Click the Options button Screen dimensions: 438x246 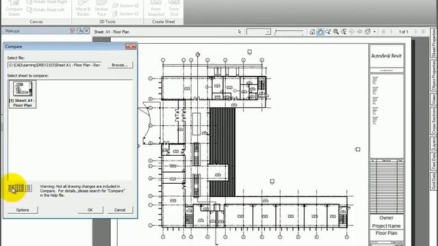coord(23,210)
